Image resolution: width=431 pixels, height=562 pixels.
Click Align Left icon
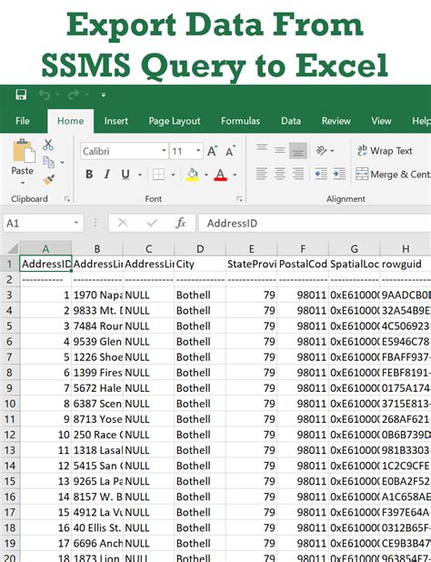click(262, 174)
